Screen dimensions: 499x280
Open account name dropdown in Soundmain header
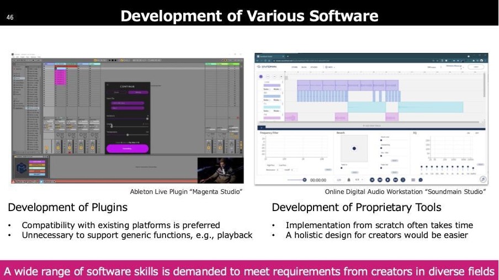pyautogui.click(x=454, y=67)
